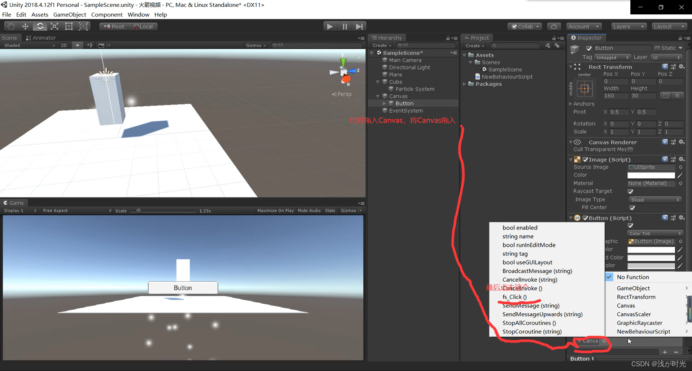Toggle Button GameObject active checkbox
692x371 pixels.
[589, 48]
